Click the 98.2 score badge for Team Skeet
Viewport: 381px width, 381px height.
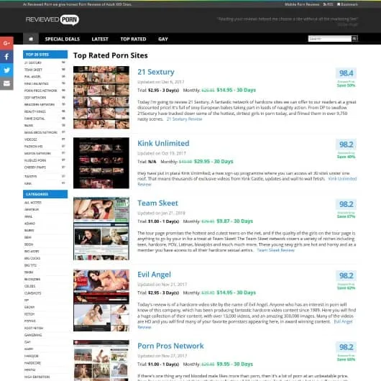[x=346, y=204]
